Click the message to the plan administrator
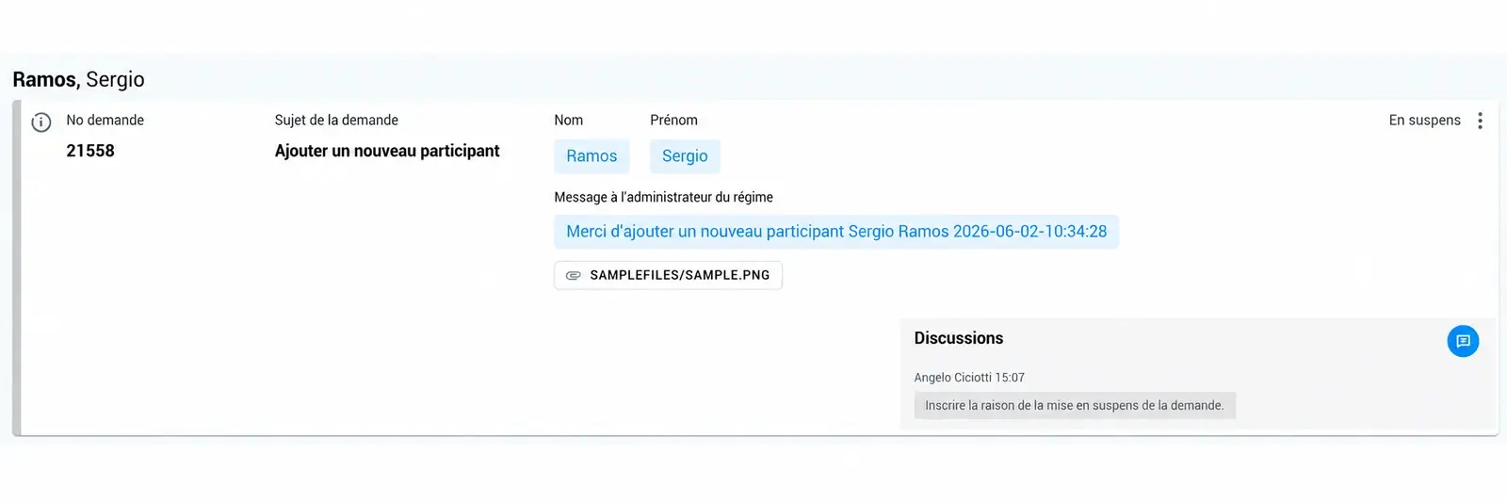This screenshot has height=502, width=1507. point(836,232)
